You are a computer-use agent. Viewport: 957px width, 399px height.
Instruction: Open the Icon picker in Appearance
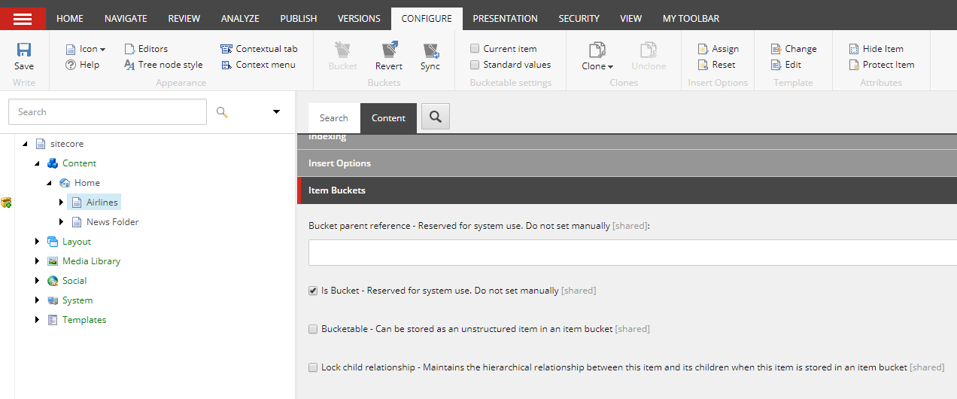tap(85, 49)
